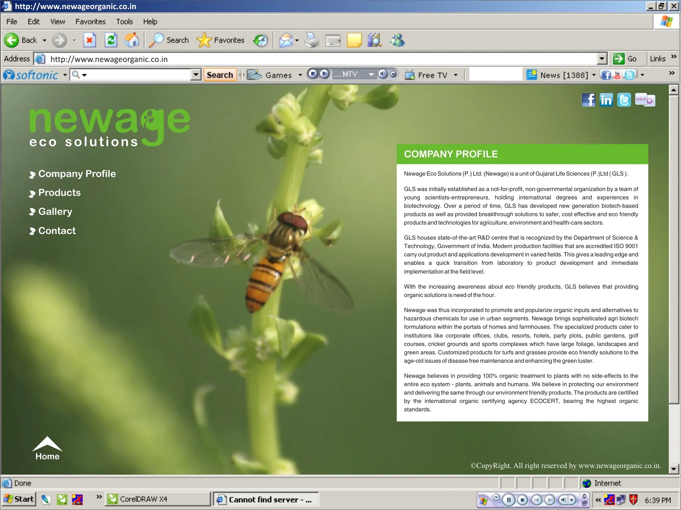
Task: Expand the address bar dropdown list
Action: click(602, 59)
